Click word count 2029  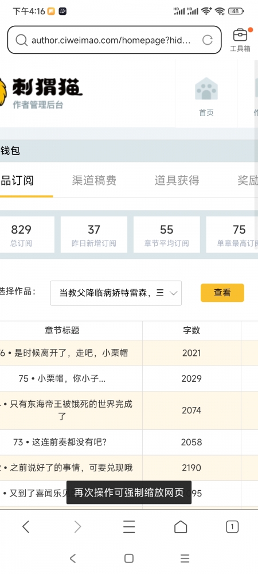click(191, 378)
